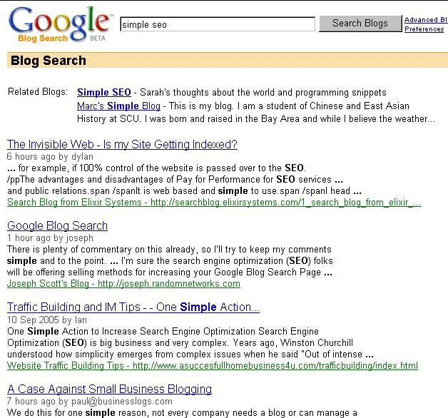Viewport: 448px width, 418px height.
Task: Click the 'Related Blogs:' label
Action: click(x=38, y=92)
